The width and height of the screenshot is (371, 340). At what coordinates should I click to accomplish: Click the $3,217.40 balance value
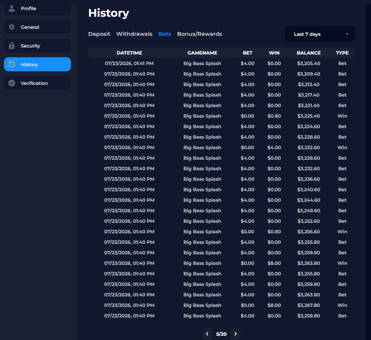[x=309, y=95]
